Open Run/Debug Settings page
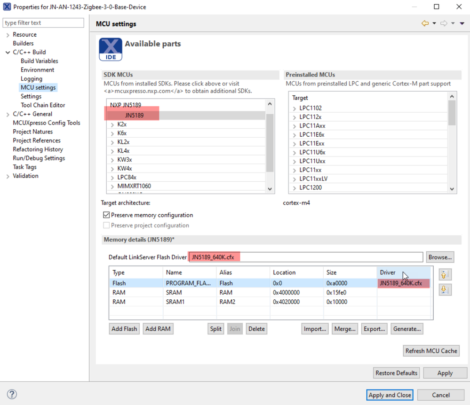The height and width of the screenshot is (405, 470). tap(39, 158)
